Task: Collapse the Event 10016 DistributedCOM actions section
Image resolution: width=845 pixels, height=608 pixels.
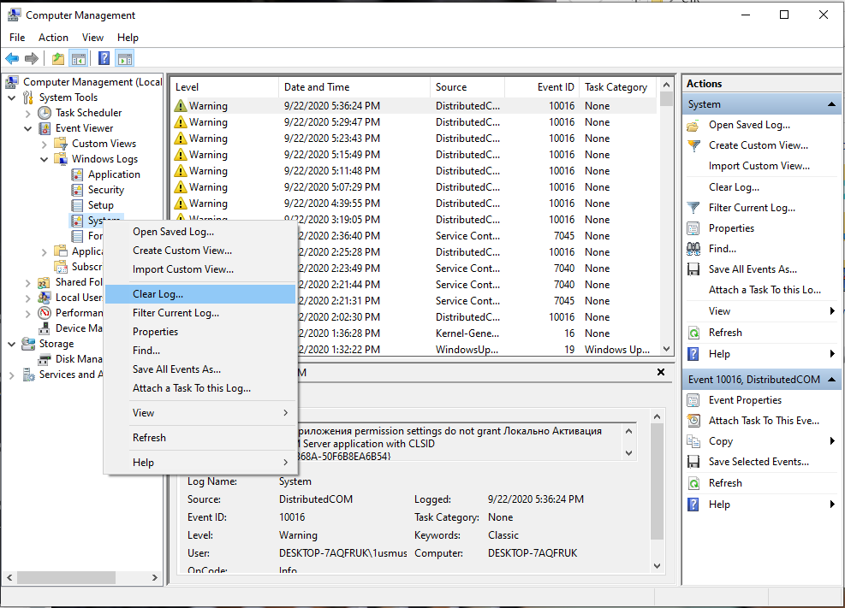Action: point(831,380)
